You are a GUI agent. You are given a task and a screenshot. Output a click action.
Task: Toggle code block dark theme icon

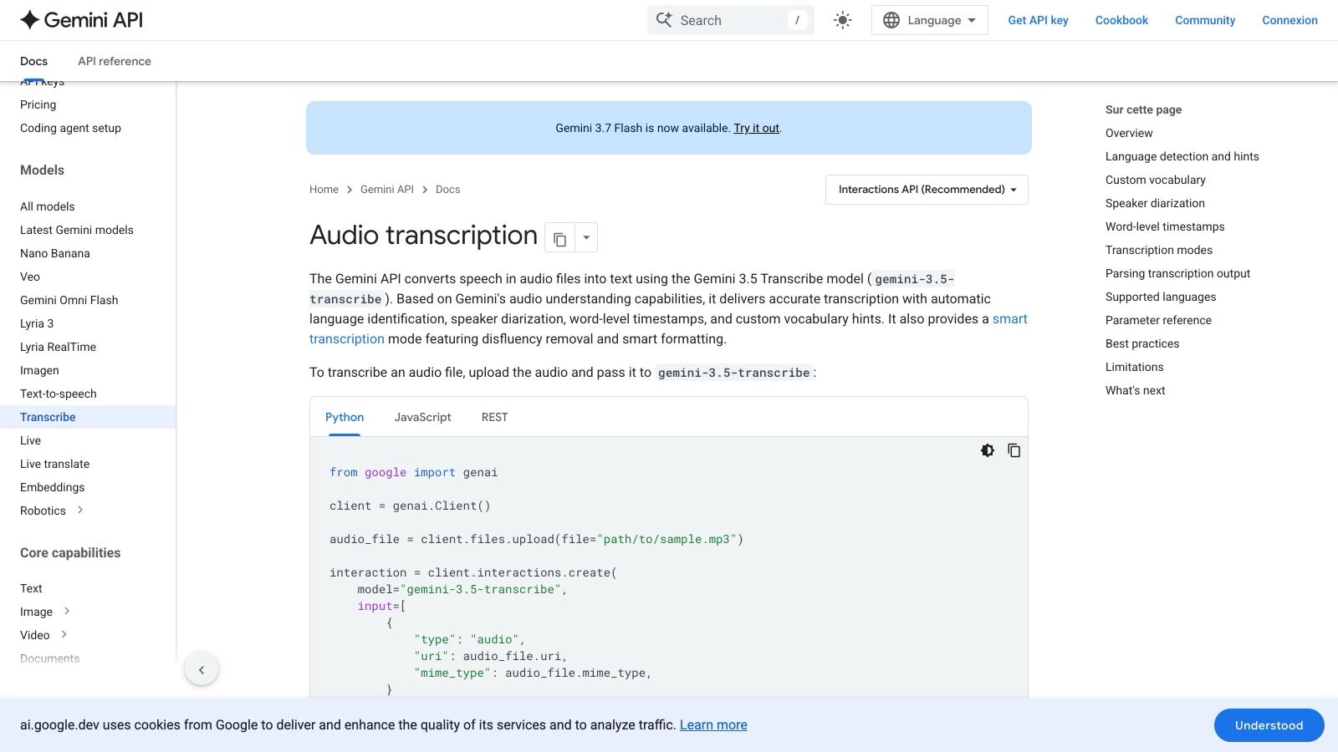click(x=988, y=450)
